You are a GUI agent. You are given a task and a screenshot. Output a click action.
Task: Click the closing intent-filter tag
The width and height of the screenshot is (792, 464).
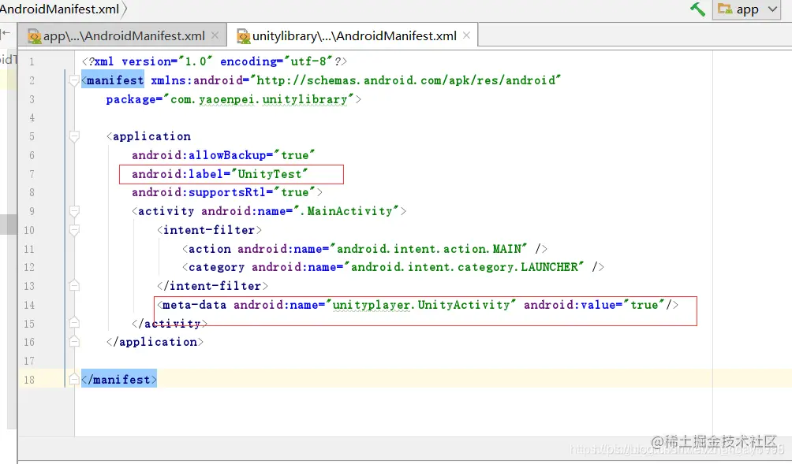click(x=213, y=285)
